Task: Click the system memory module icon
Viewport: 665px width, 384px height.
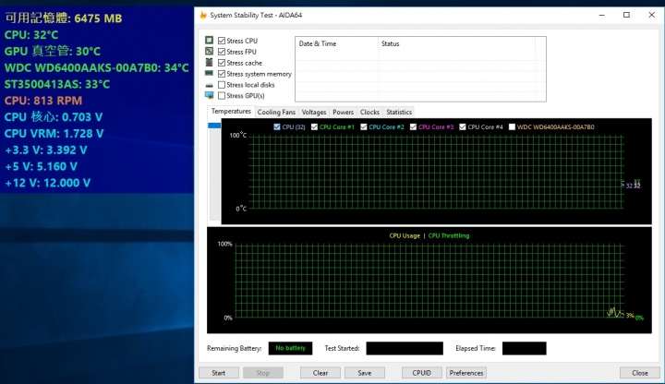Action: (209, 73)
